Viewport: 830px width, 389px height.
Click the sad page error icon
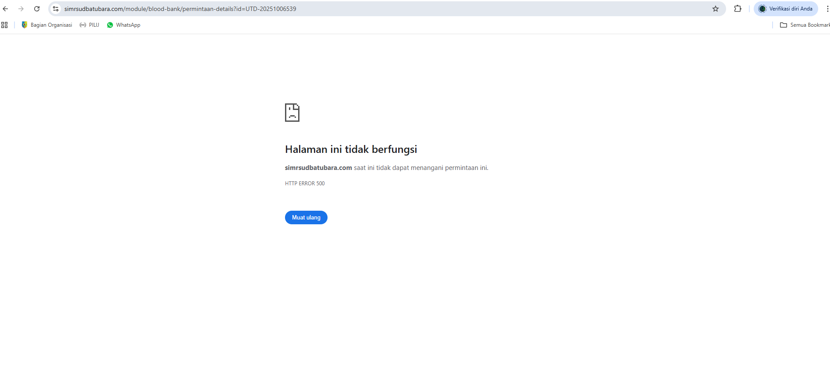coord(292,113)
